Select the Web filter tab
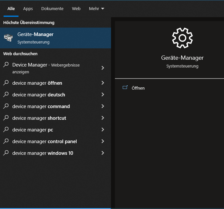 [76, 9]
